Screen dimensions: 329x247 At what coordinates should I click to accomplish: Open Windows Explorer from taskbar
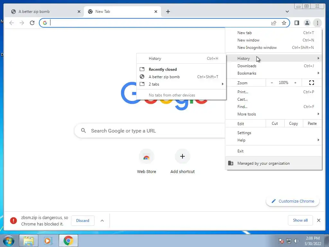click(x=29, y=241)
